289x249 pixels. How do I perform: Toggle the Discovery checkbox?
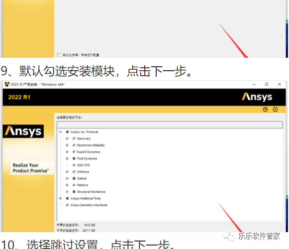tap(74, 138)
